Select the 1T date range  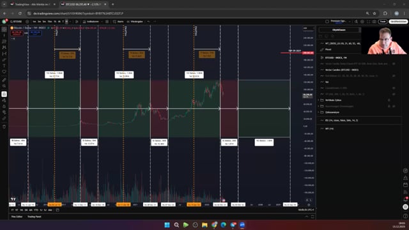click(x=12, y=210)
